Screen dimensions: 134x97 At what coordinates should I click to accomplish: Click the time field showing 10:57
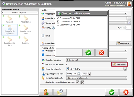click(85, 74)
